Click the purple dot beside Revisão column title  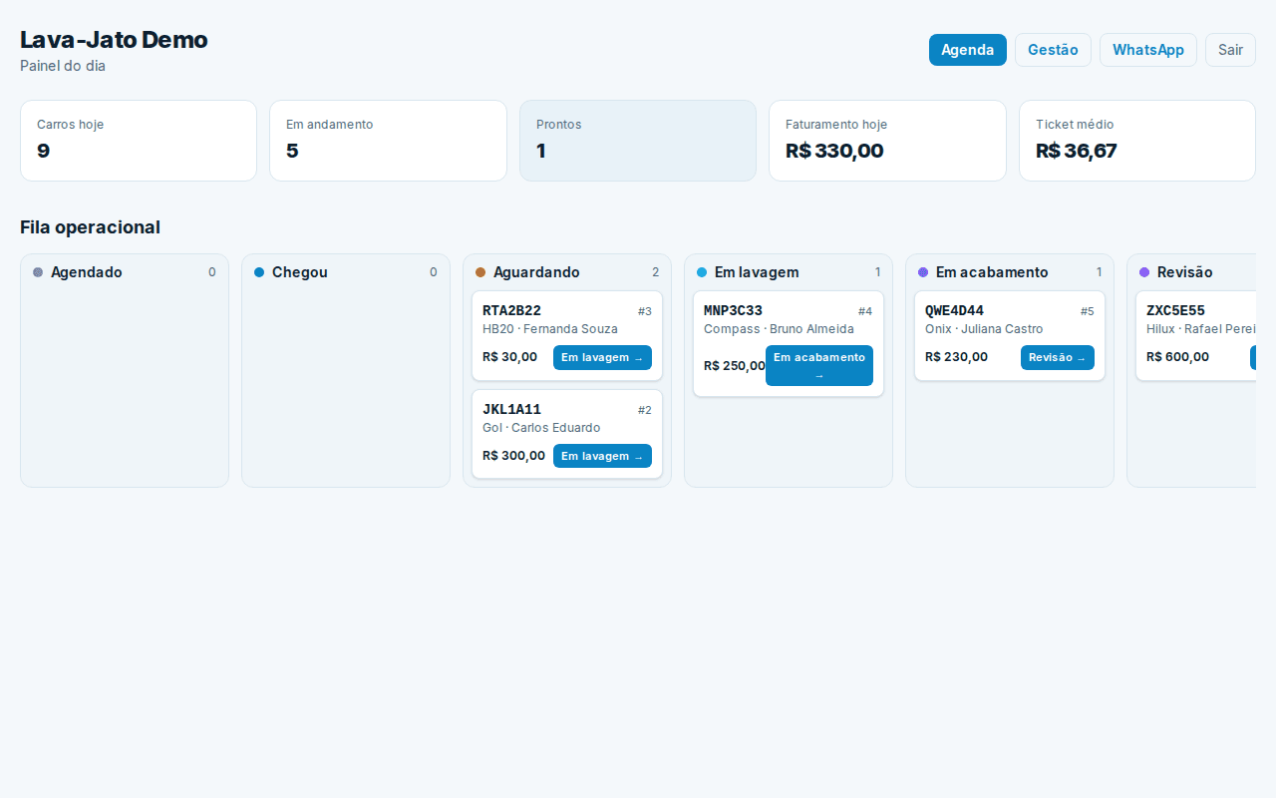(x=1144, y=272)
